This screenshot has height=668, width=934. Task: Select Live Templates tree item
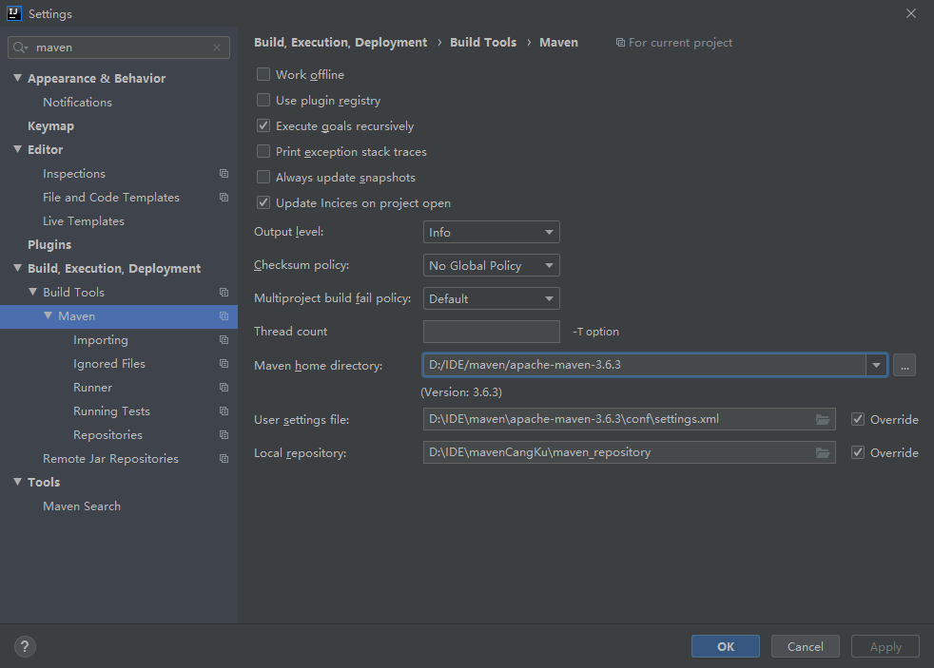pos(84,221)
